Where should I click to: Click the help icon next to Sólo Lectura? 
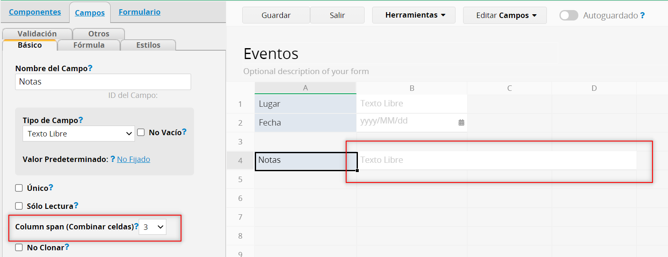[x=76, y=205]
